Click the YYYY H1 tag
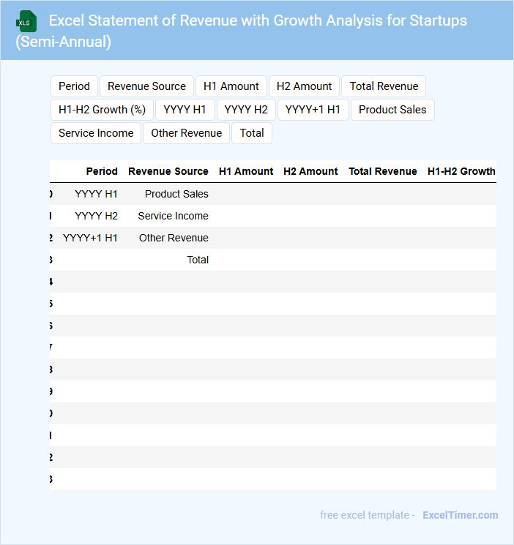 (x=185, y=110)
